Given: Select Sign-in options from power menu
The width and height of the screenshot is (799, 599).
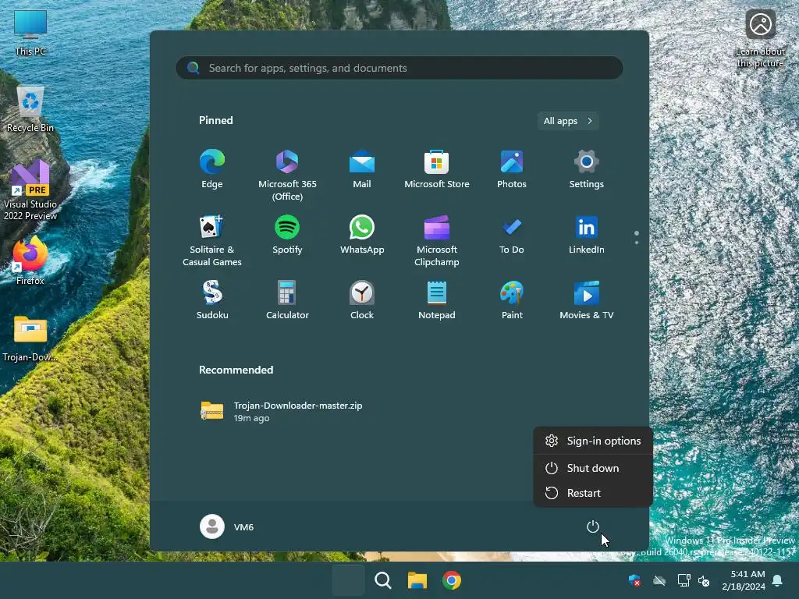Looking at the screenshot, I should point(593,441).
